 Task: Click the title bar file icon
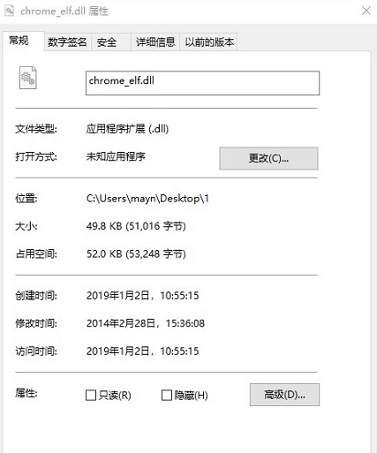pos(9,11)
